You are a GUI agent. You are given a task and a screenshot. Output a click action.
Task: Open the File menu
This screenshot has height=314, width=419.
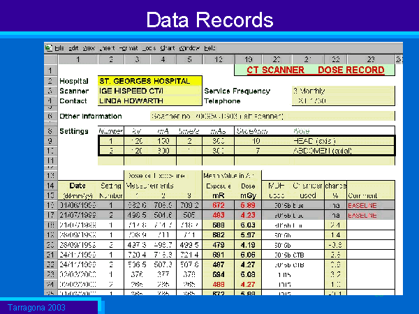click(x=59, y=48)
